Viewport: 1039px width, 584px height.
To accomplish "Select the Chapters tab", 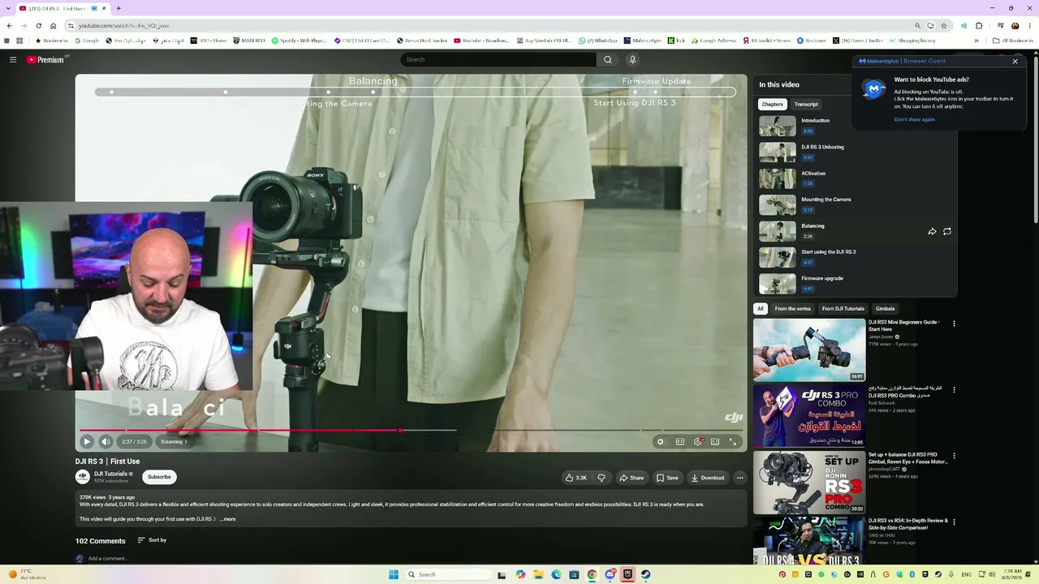I will (772, 104).
